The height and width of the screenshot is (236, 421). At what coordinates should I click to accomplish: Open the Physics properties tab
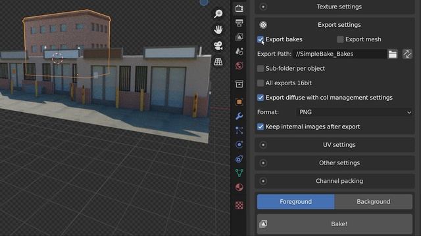point(239,144)
